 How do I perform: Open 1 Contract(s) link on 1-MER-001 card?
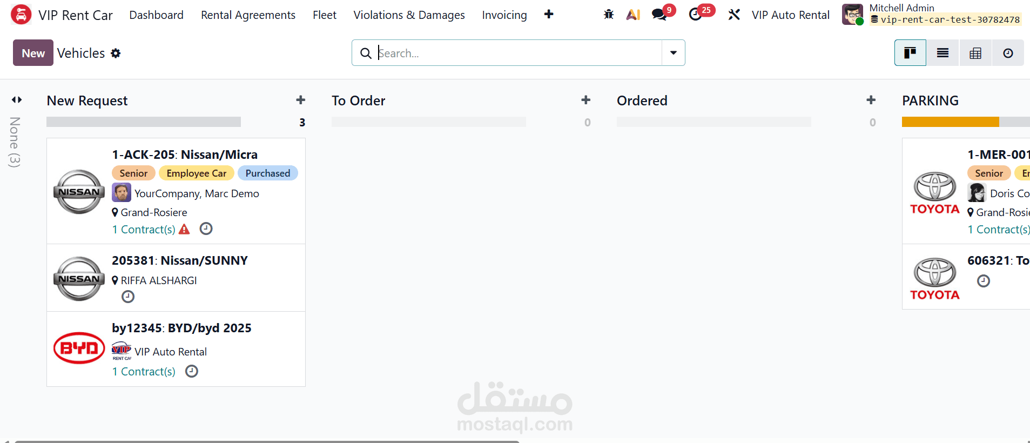[999, 229]
